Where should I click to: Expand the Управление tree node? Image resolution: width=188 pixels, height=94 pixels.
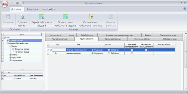(11, 60)
